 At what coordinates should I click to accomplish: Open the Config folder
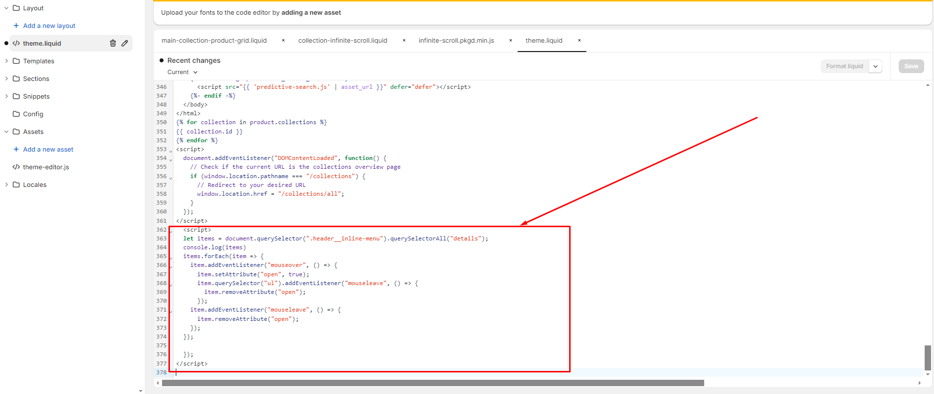pyautogui.click(x=33, y=114)
